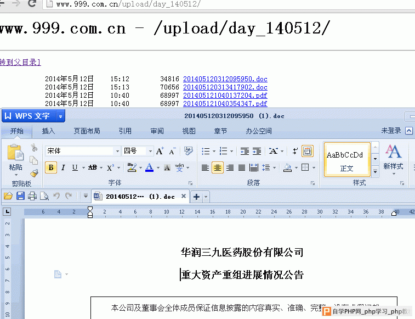Expand quick access toolbar customize arrow
Image resolution: width=415 pixels, height=319 pixels.
(86, 196)
